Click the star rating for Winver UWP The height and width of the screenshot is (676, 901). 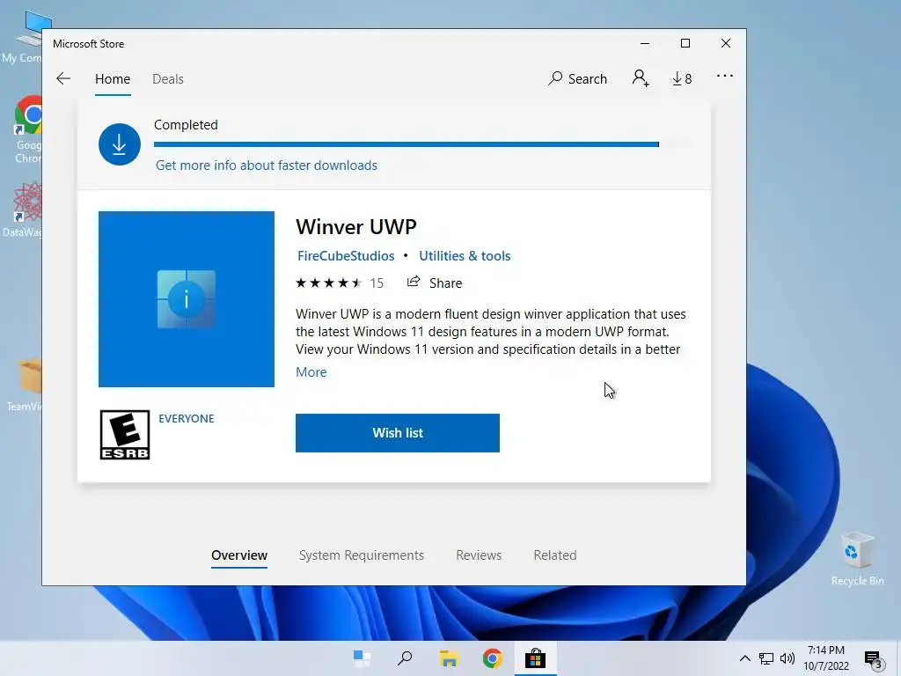[x=329, y=283]
